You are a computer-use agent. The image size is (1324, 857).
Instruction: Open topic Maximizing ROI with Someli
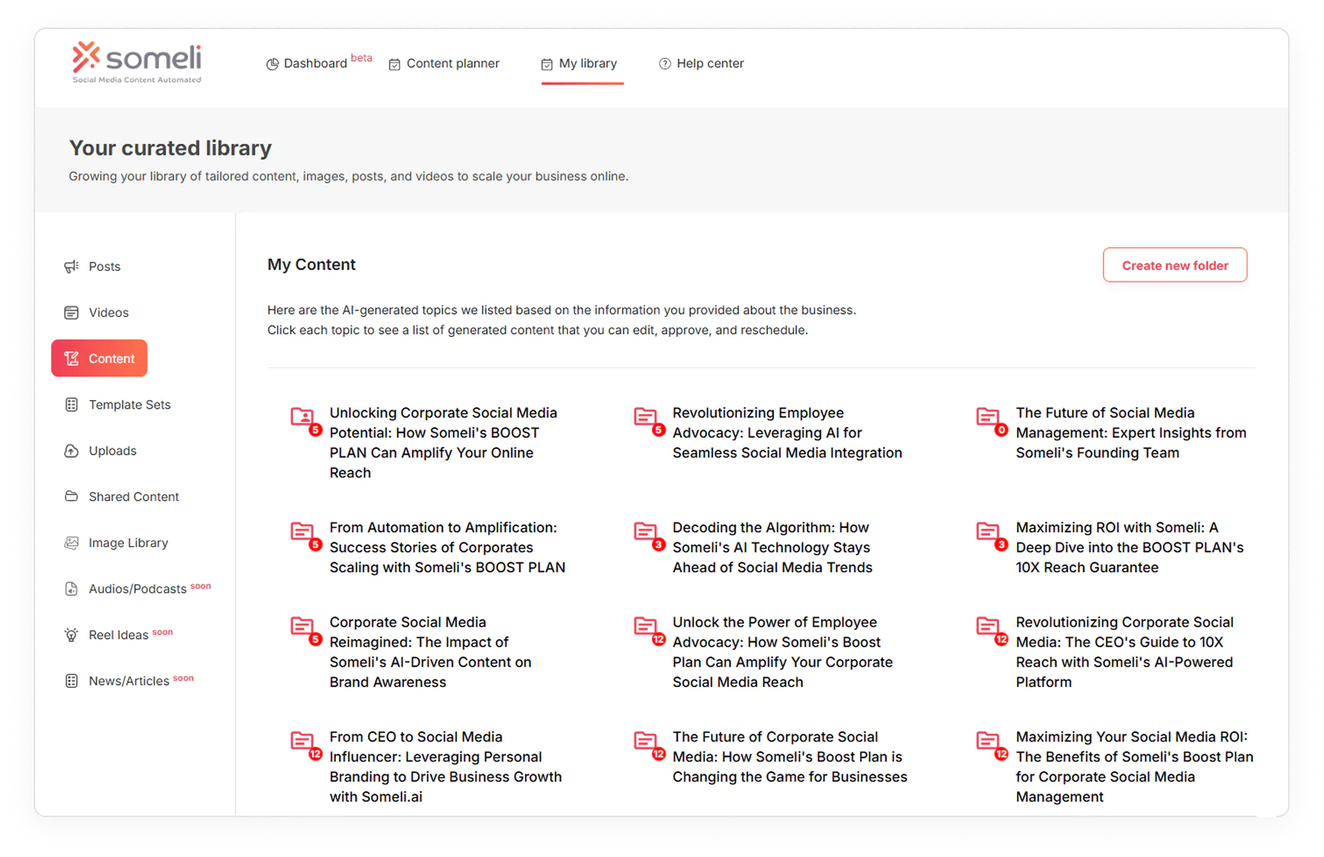point(1130,547)
